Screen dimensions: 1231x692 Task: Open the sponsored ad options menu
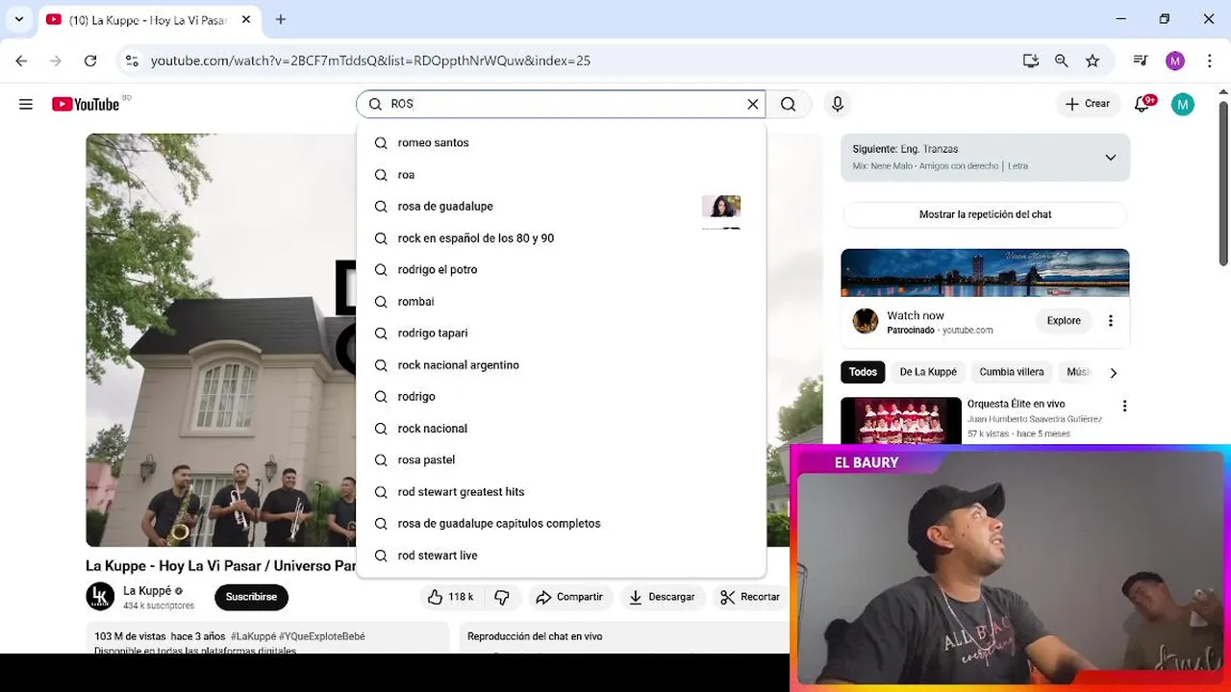click(1111, 321)
